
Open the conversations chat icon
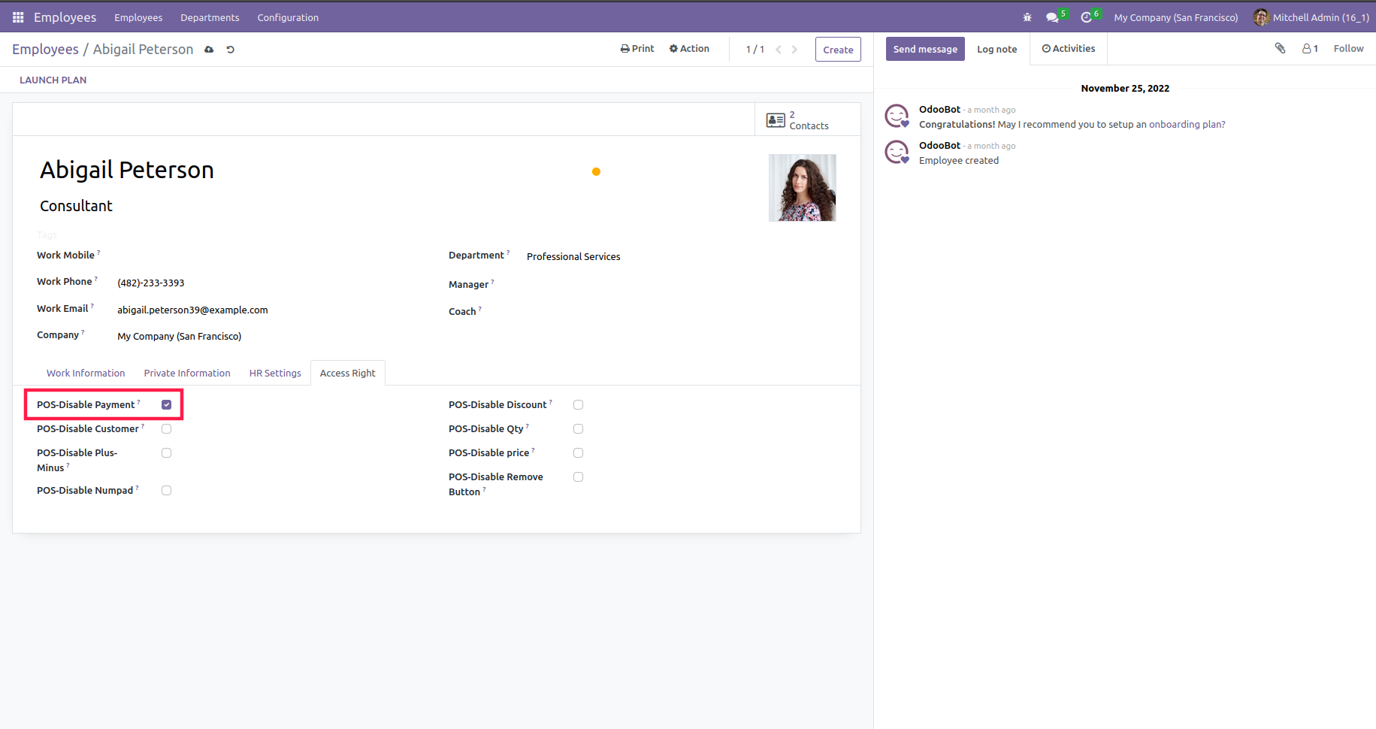click(1052, 17)
